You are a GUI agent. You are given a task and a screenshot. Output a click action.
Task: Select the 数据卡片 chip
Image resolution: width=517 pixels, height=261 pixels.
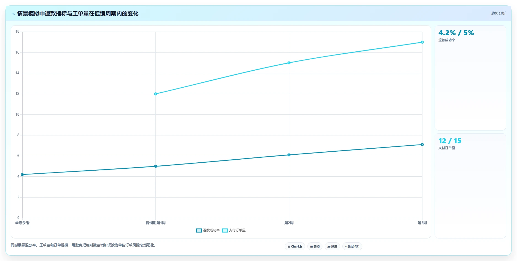click(352, 246)
